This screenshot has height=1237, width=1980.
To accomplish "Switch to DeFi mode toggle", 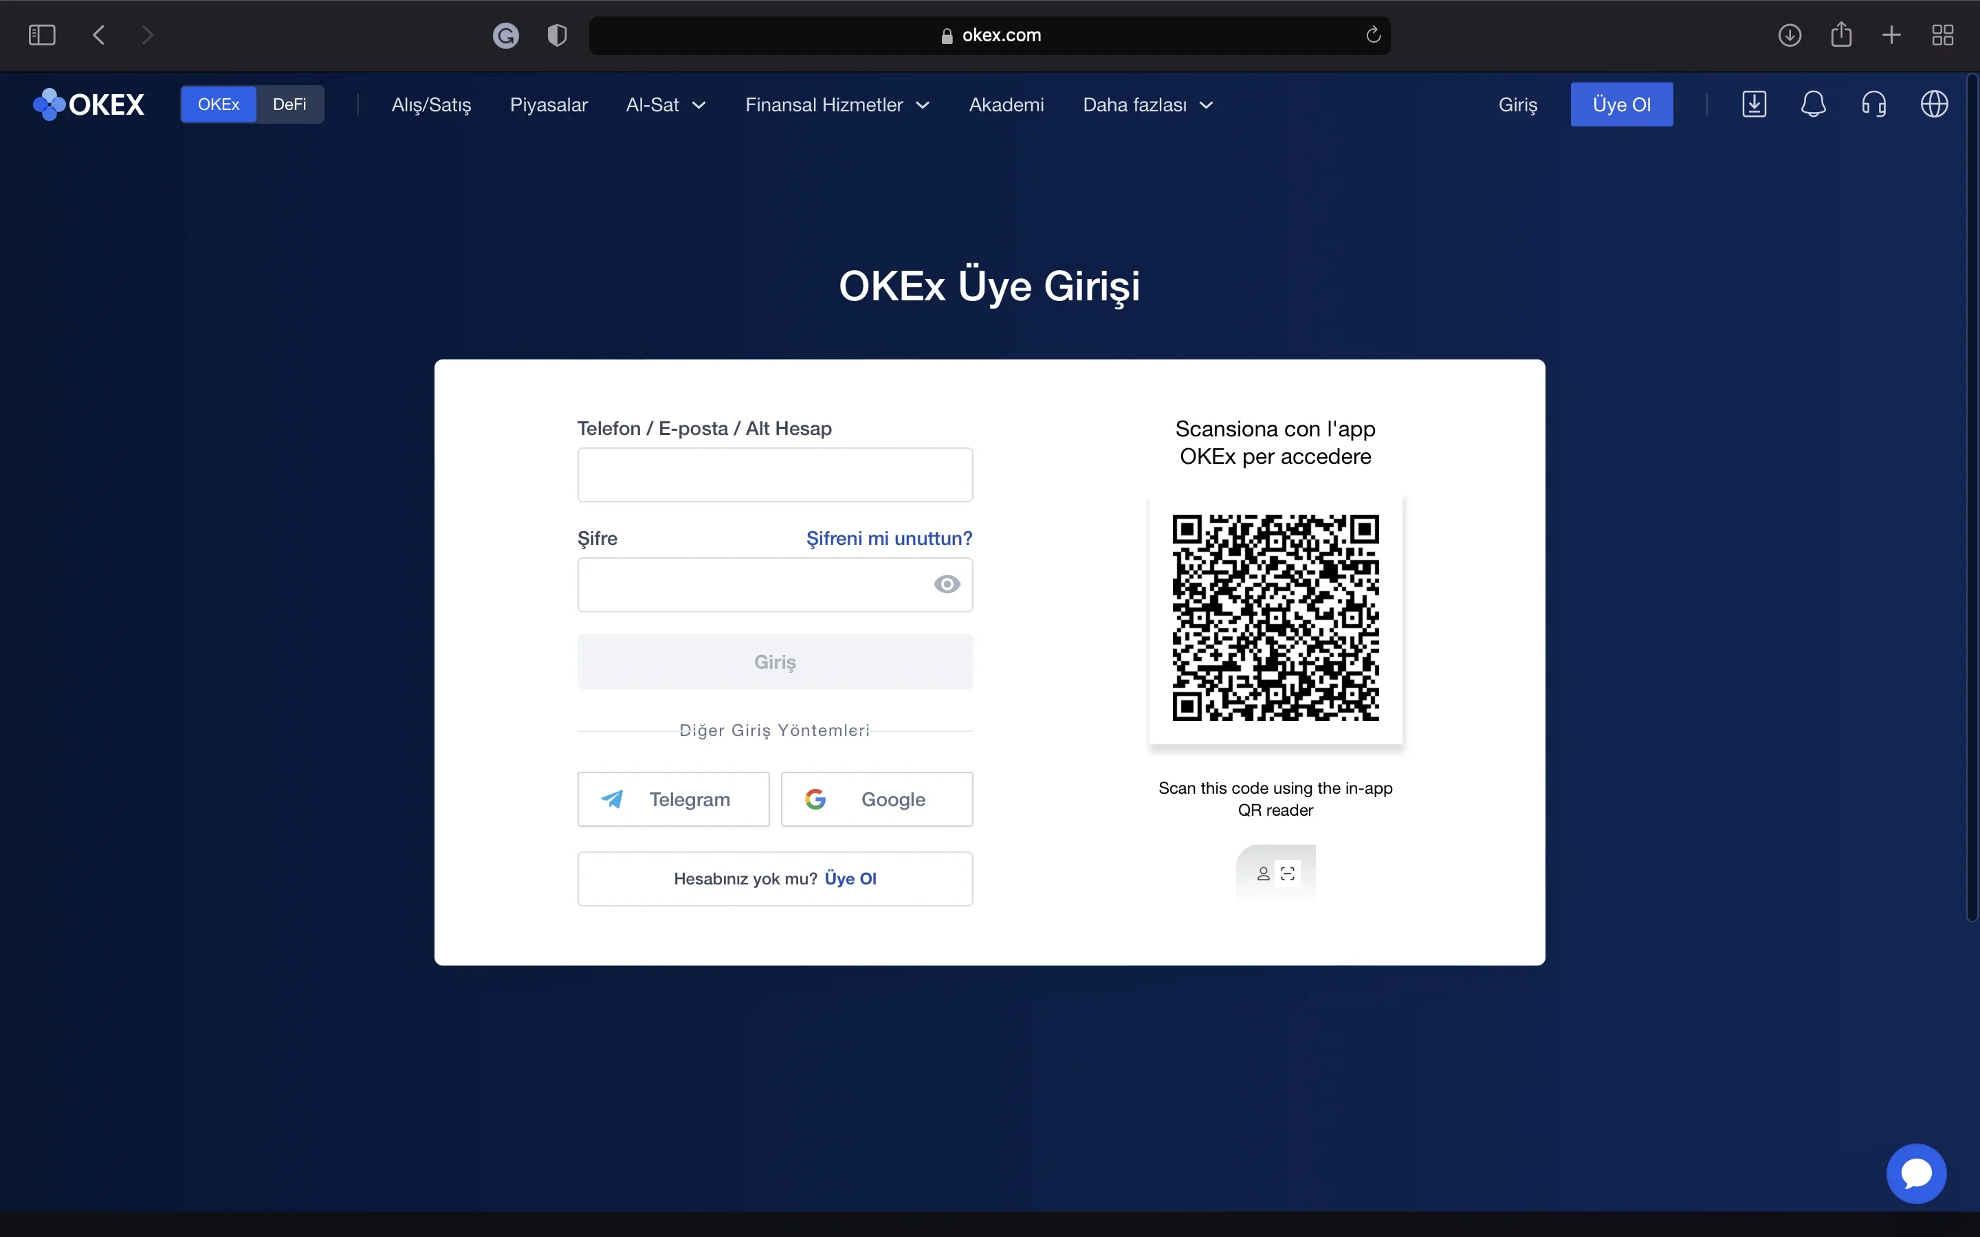I will (289, 104).
